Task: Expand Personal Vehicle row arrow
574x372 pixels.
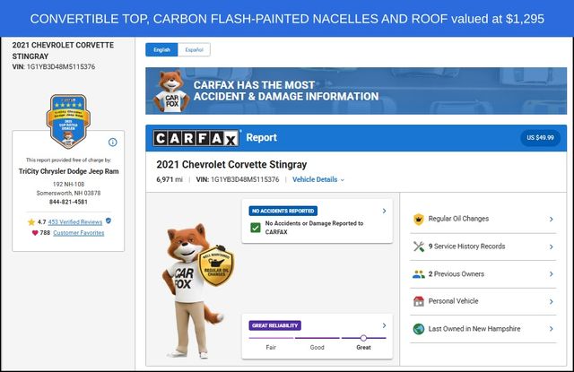Action: pos(551,302)
